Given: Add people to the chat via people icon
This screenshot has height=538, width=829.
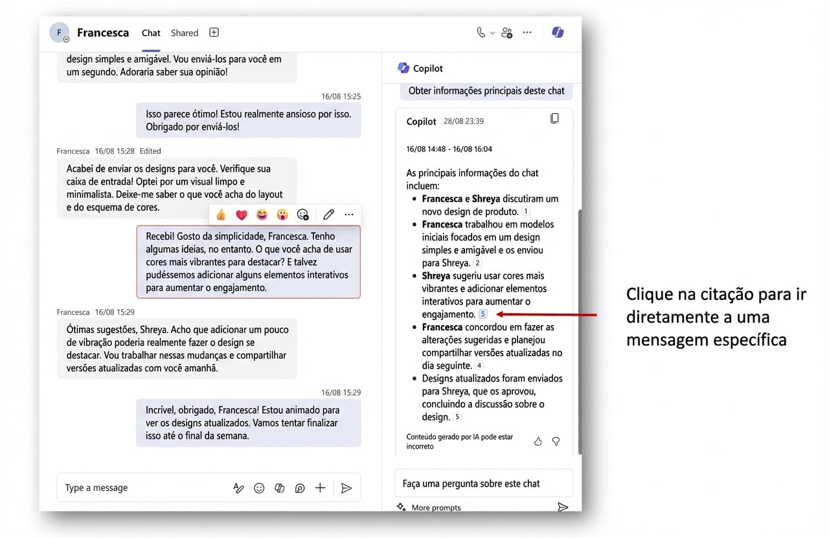Looking at the screenshot, I should [x=506, y=32].
